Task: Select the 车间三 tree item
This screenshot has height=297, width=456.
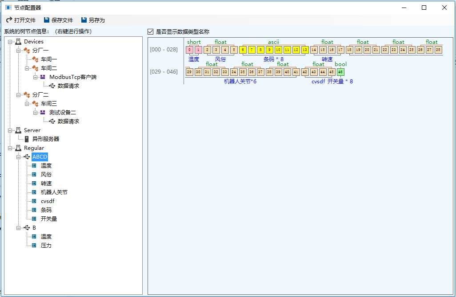Action: (x=48, y=104)
